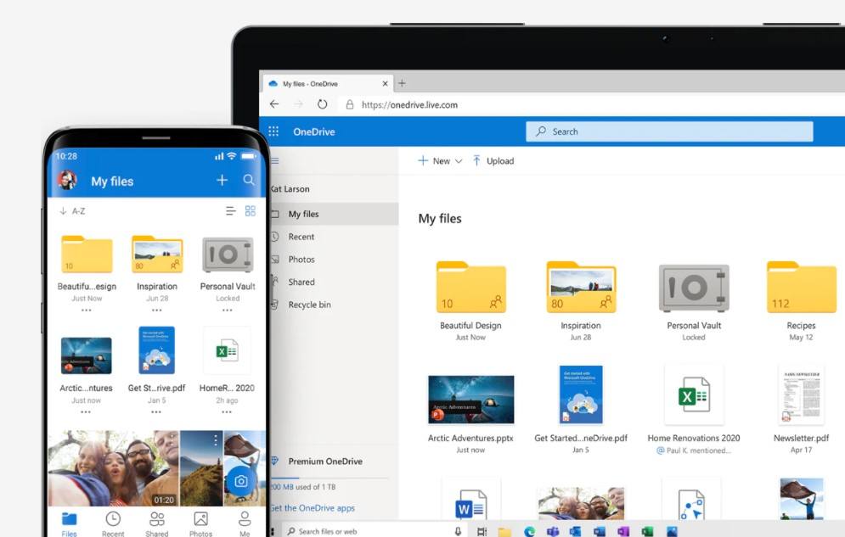Select My files in the tablet sidebar

pos(334,214)
